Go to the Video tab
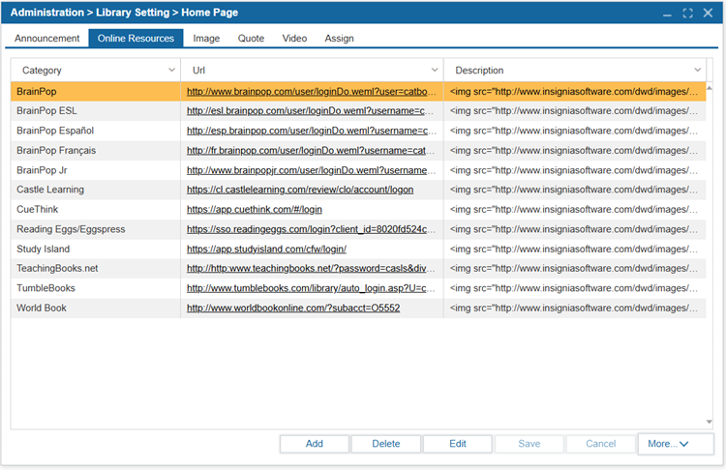The height and width of the screenshot is (470, 726). click(294, 39)
